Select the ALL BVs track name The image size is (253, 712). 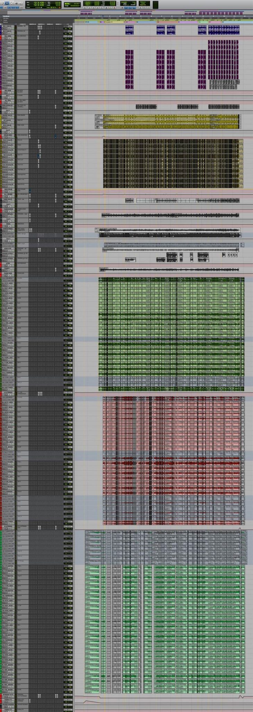8,100
